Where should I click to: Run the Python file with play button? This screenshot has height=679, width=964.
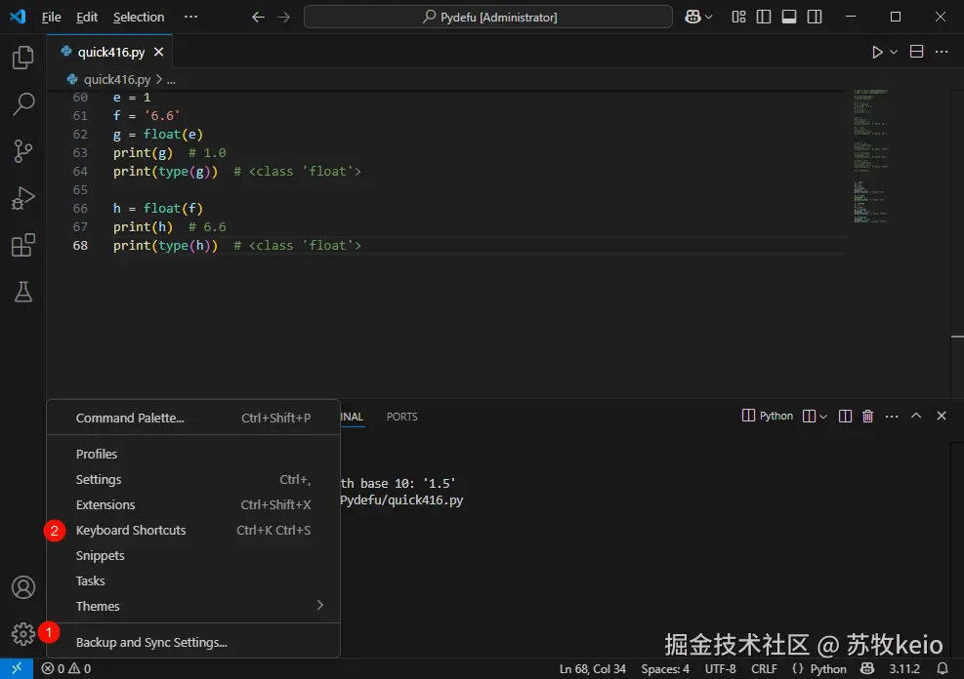tap(877, 52)
